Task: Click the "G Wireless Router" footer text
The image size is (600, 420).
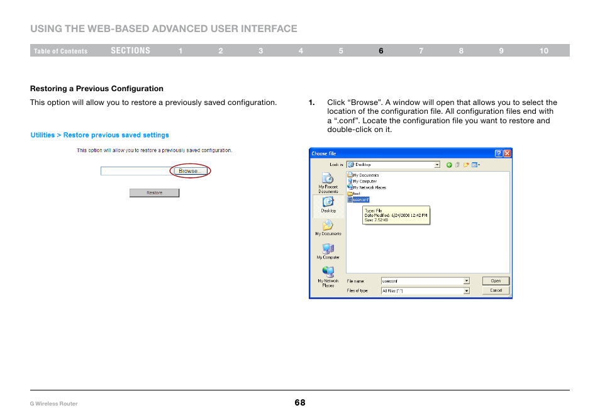Action: click(53, 404)
